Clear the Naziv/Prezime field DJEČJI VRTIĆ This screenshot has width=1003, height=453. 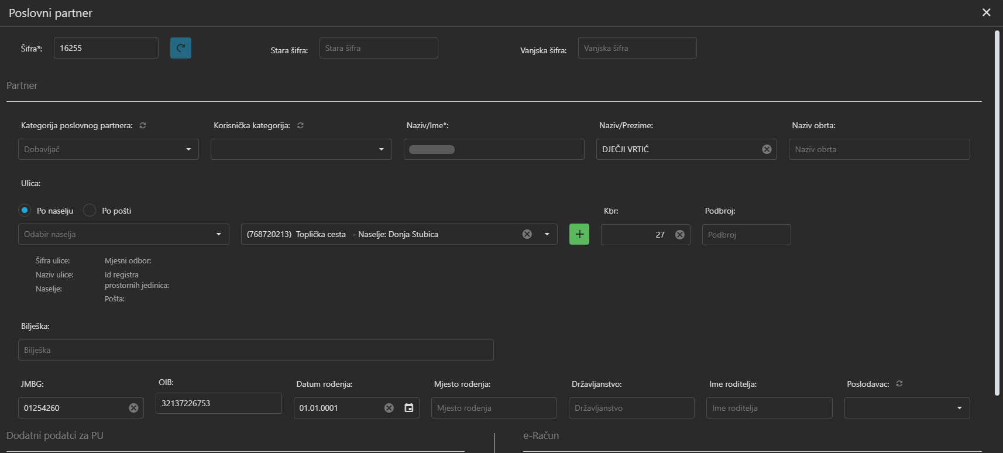[x=767, y=149]
